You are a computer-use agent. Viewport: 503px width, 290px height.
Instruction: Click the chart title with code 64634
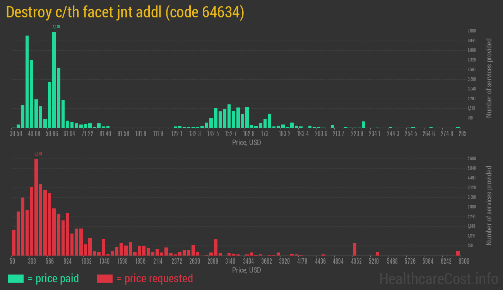pos(125,12)
